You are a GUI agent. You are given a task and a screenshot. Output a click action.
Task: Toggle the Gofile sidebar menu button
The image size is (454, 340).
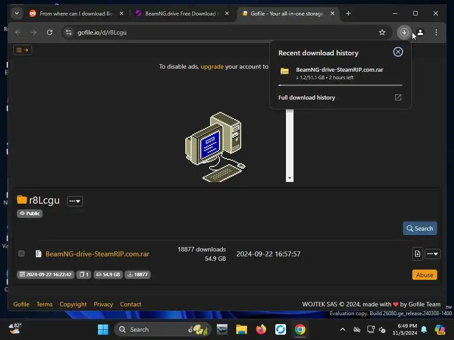[22, 50]
